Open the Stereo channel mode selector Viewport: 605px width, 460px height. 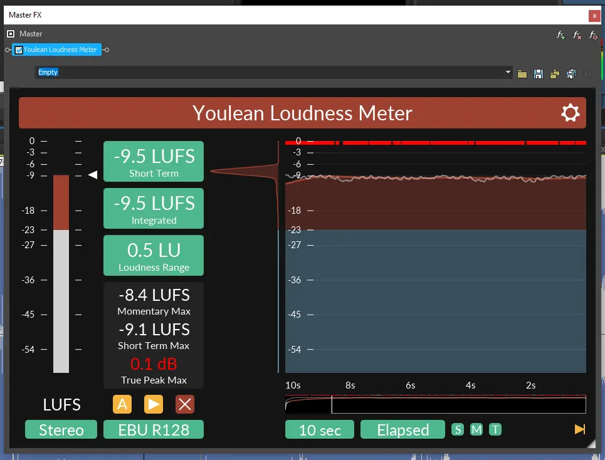61,430
